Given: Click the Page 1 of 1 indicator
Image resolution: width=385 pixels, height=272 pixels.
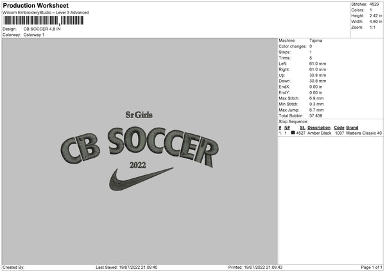Looking at the screenshot, I should pyautogui.click(x=372, y=268).
